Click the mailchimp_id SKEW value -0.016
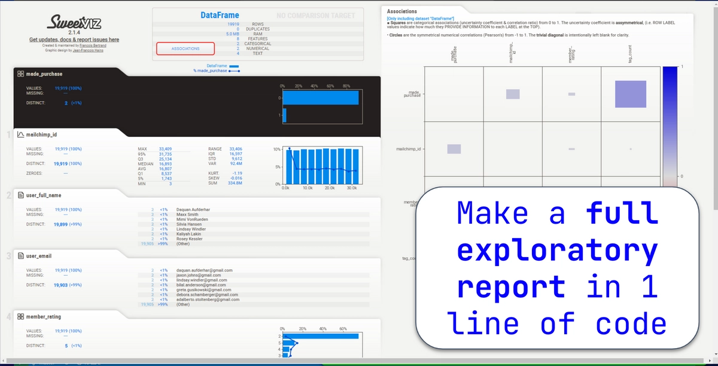 pos(237,178)
